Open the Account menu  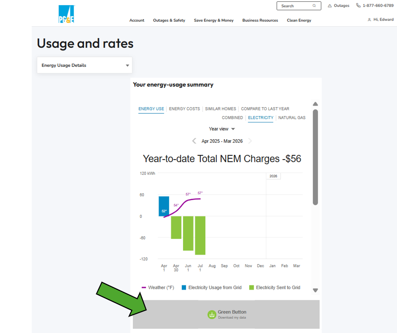pos(137,20)
